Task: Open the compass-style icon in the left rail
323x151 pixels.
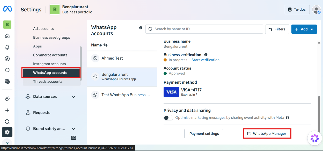Action: (7, 59)
